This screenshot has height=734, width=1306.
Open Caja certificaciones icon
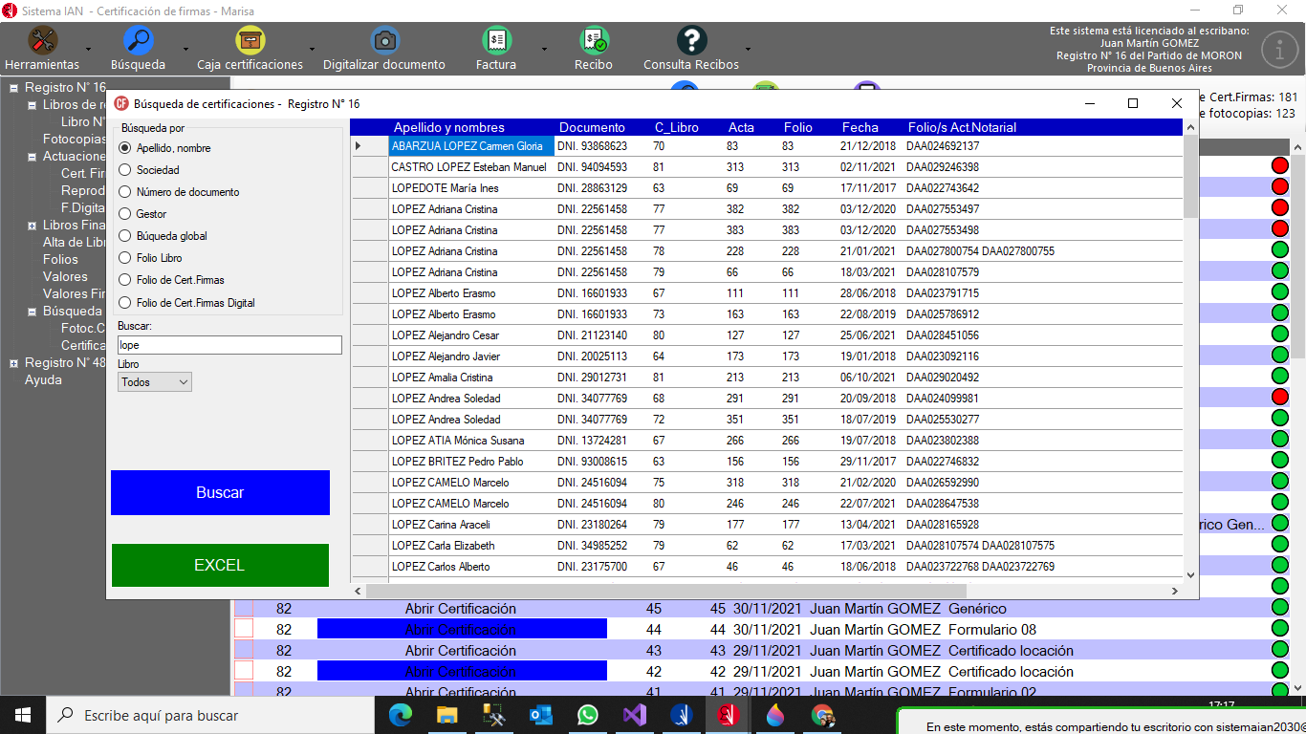tap(250, 41)
